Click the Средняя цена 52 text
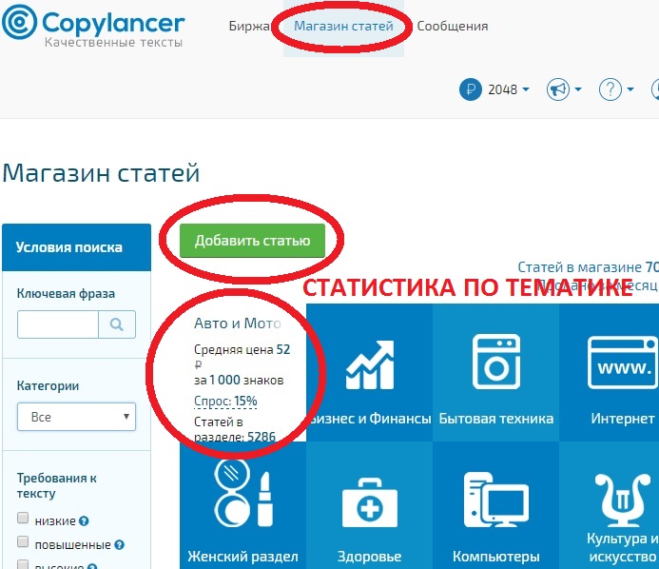 click(242, 350)
